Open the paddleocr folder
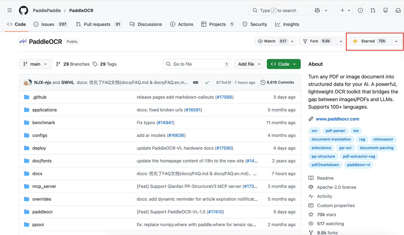This screenshot has width=404, height=235. point(42,212)
